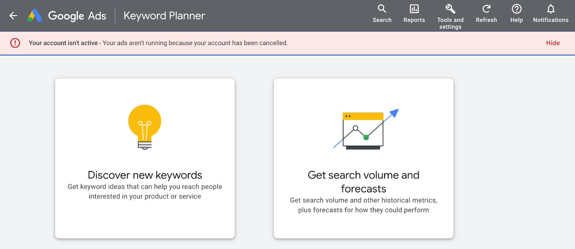This screenshot has width=575, height=249.
Task: Click the Google Ads logo icon
Action: click(x=35, y=15)
